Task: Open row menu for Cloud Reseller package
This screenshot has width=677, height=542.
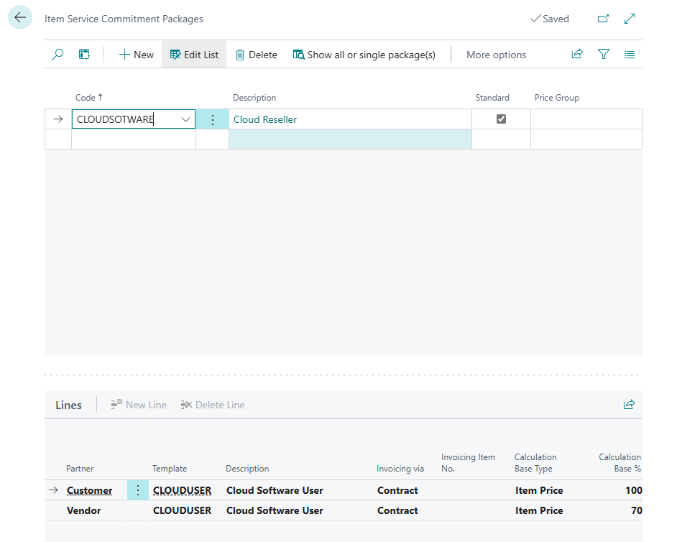Action: [212, 119]
